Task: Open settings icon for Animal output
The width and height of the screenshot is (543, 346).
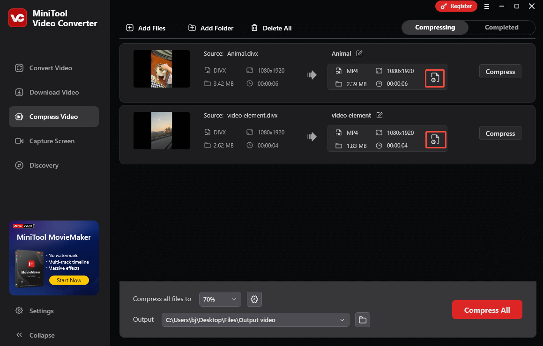Action: [x=435, y=78]
